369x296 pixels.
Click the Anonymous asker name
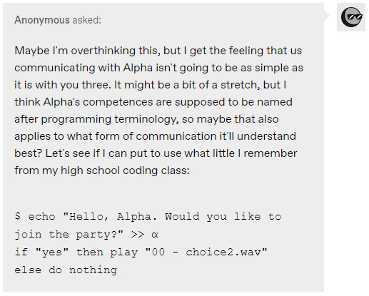coord(42,20)
